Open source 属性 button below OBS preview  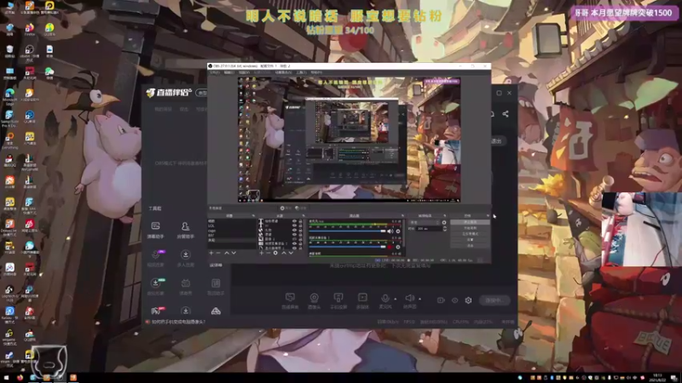coord(286,208)
